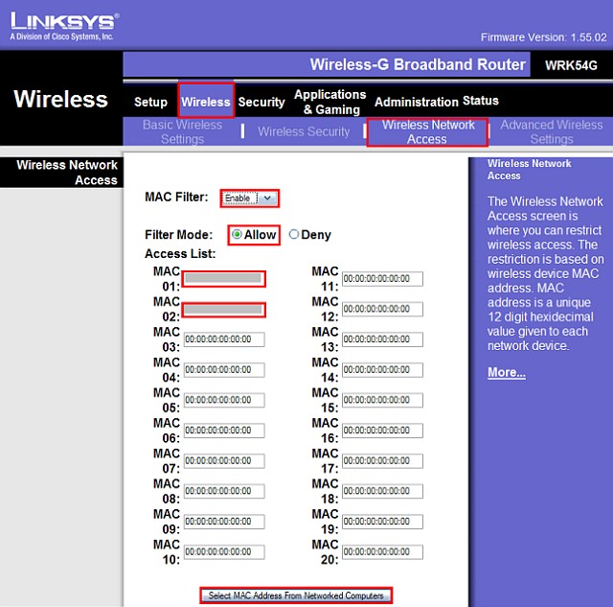
Task: Click the Access List: label
Action: [180, 253]
